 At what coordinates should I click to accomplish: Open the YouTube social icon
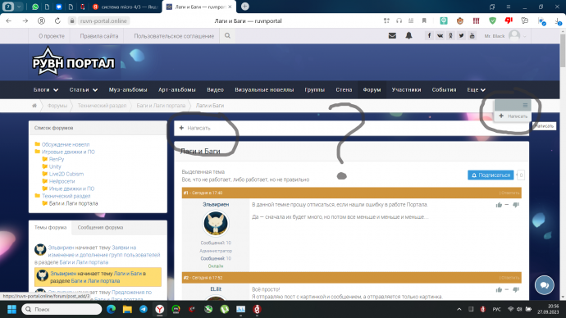(472, 36)
